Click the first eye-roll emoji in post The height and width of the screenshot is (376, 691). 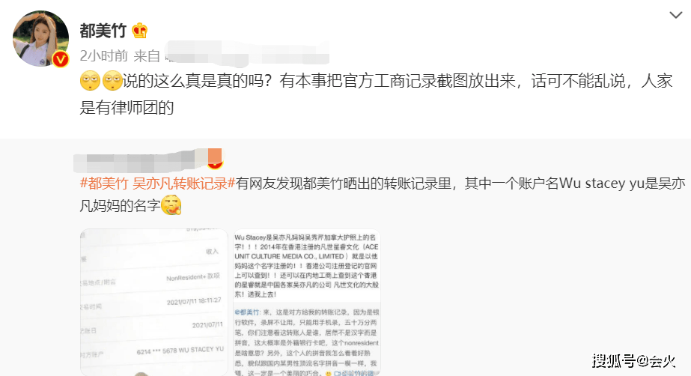pyautogui.click(x=91, y=81)
